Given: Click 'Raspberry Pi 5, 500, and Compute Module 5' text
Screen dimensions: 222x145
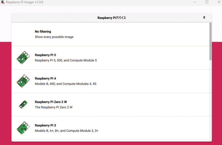Looking at the screenshot, I should point(66,60).
